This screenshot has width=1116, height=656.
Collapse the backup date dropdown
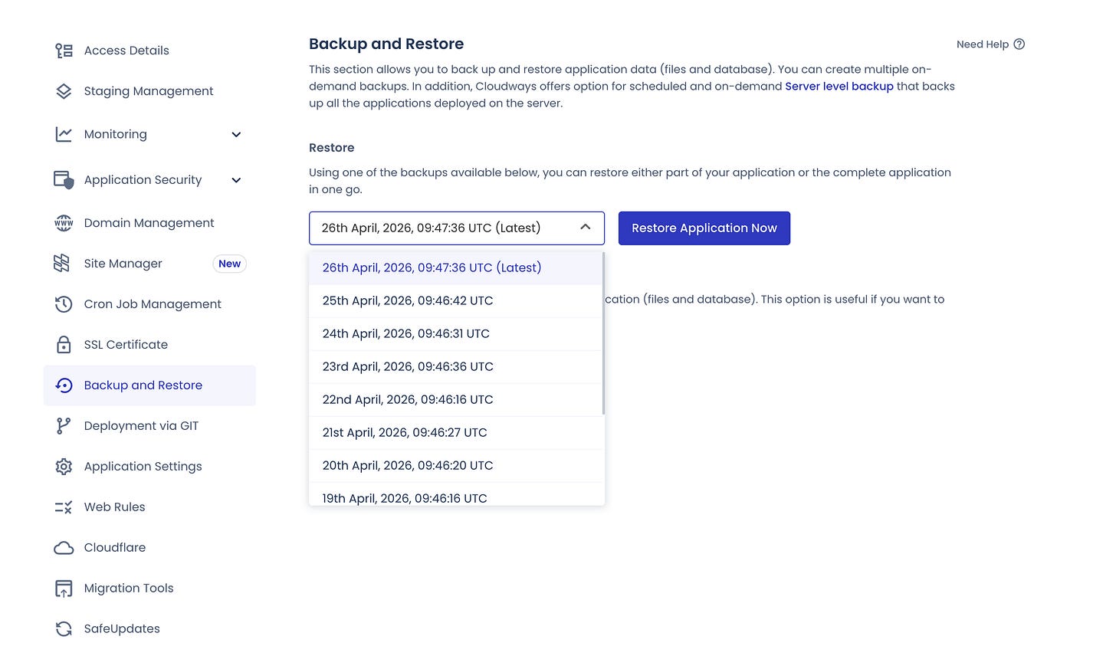(x=586, y=228)
